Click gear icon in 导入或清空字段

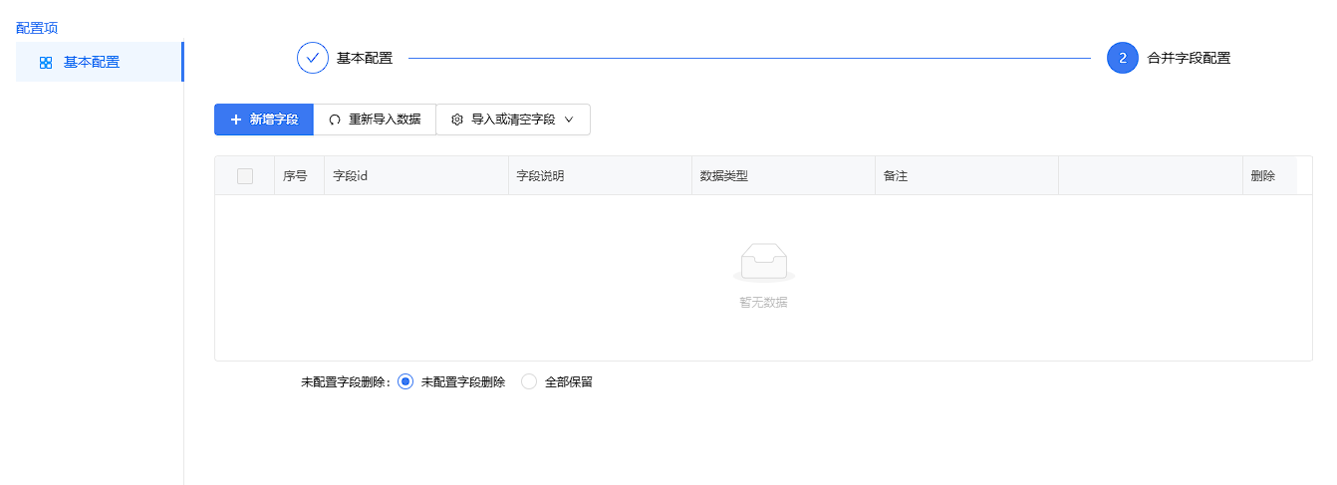point(457,120)
